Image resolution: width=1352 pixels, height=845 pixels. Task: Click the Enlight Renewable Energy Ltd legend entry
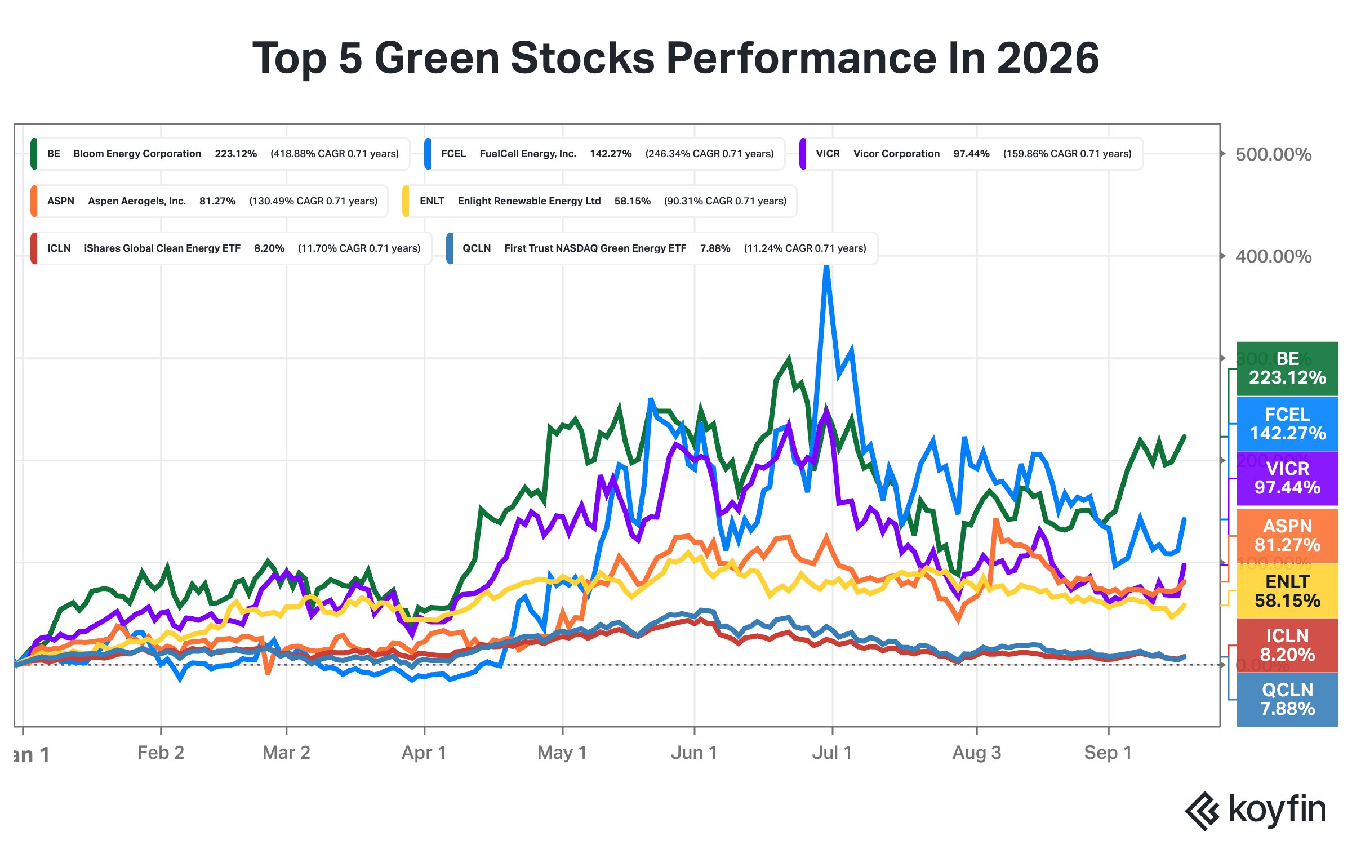pos(599,201)
